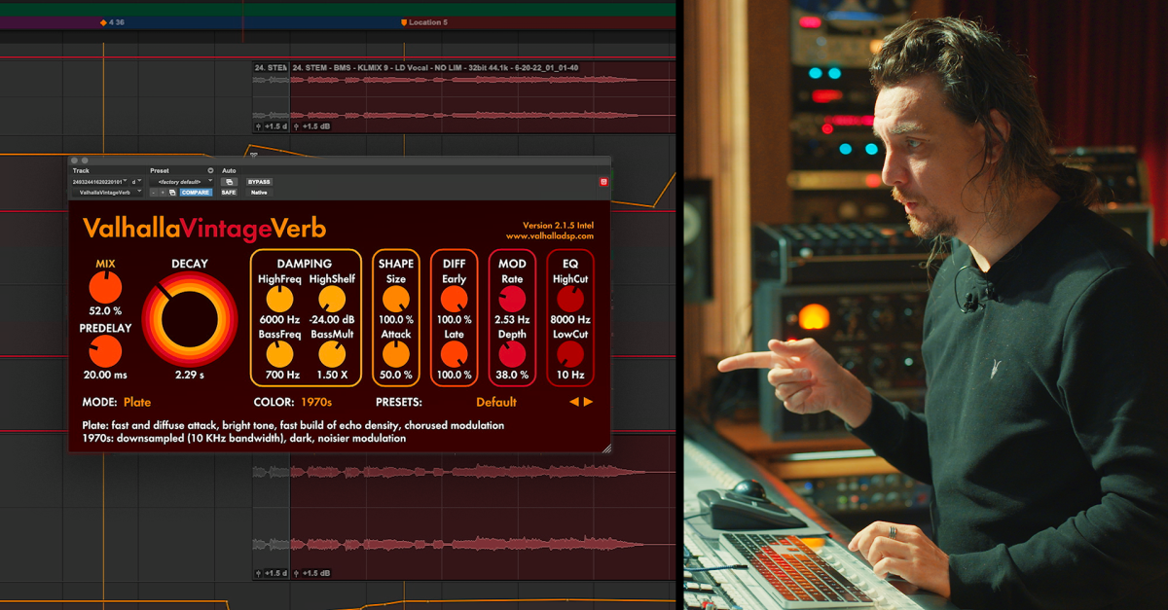Screen dimensions: 1168x610
Task: Open the COLOR menu showing 1970s
Action: [x=316, y=402]
